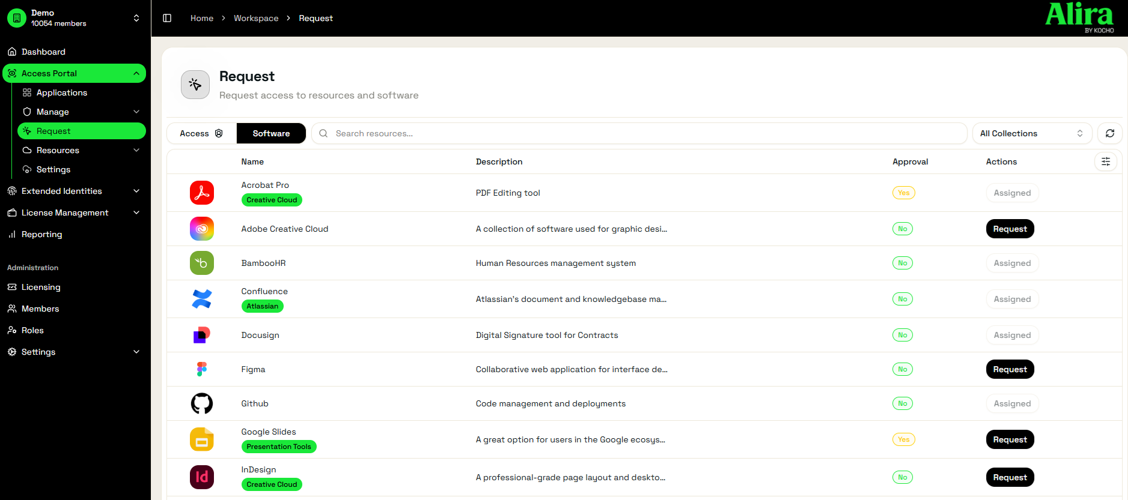Click Assigned button for Acrobat Pro
Image resolution: width=1128 pixels, height=500 pixels.
[x=1012, y=193]
